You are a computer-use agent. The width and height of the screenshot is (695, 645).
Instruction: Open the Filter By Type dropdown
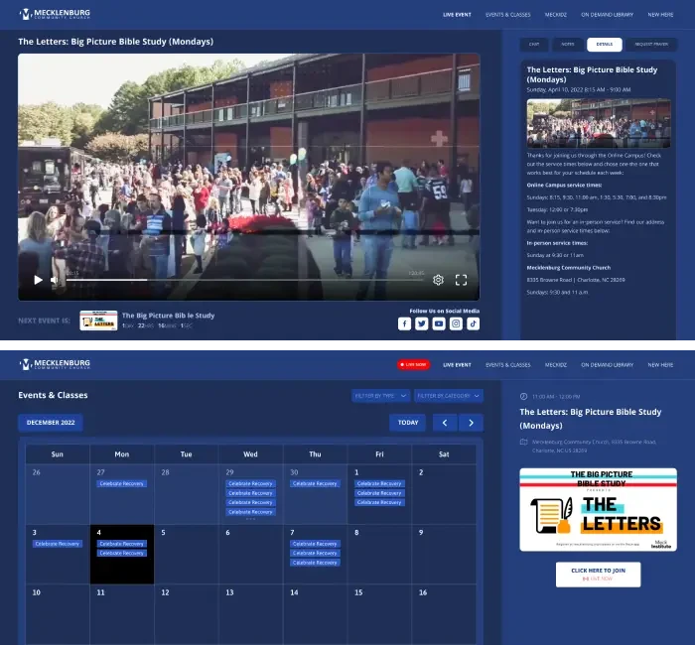380,396
